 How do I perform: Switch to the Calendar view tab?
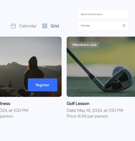24,26
